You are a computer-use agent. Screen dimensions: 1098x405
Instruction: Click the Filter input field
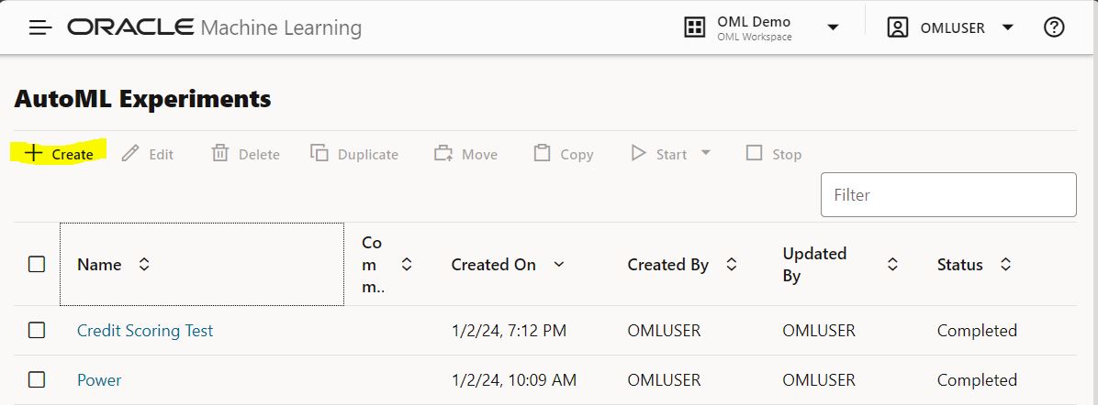(x=947, y=194)
